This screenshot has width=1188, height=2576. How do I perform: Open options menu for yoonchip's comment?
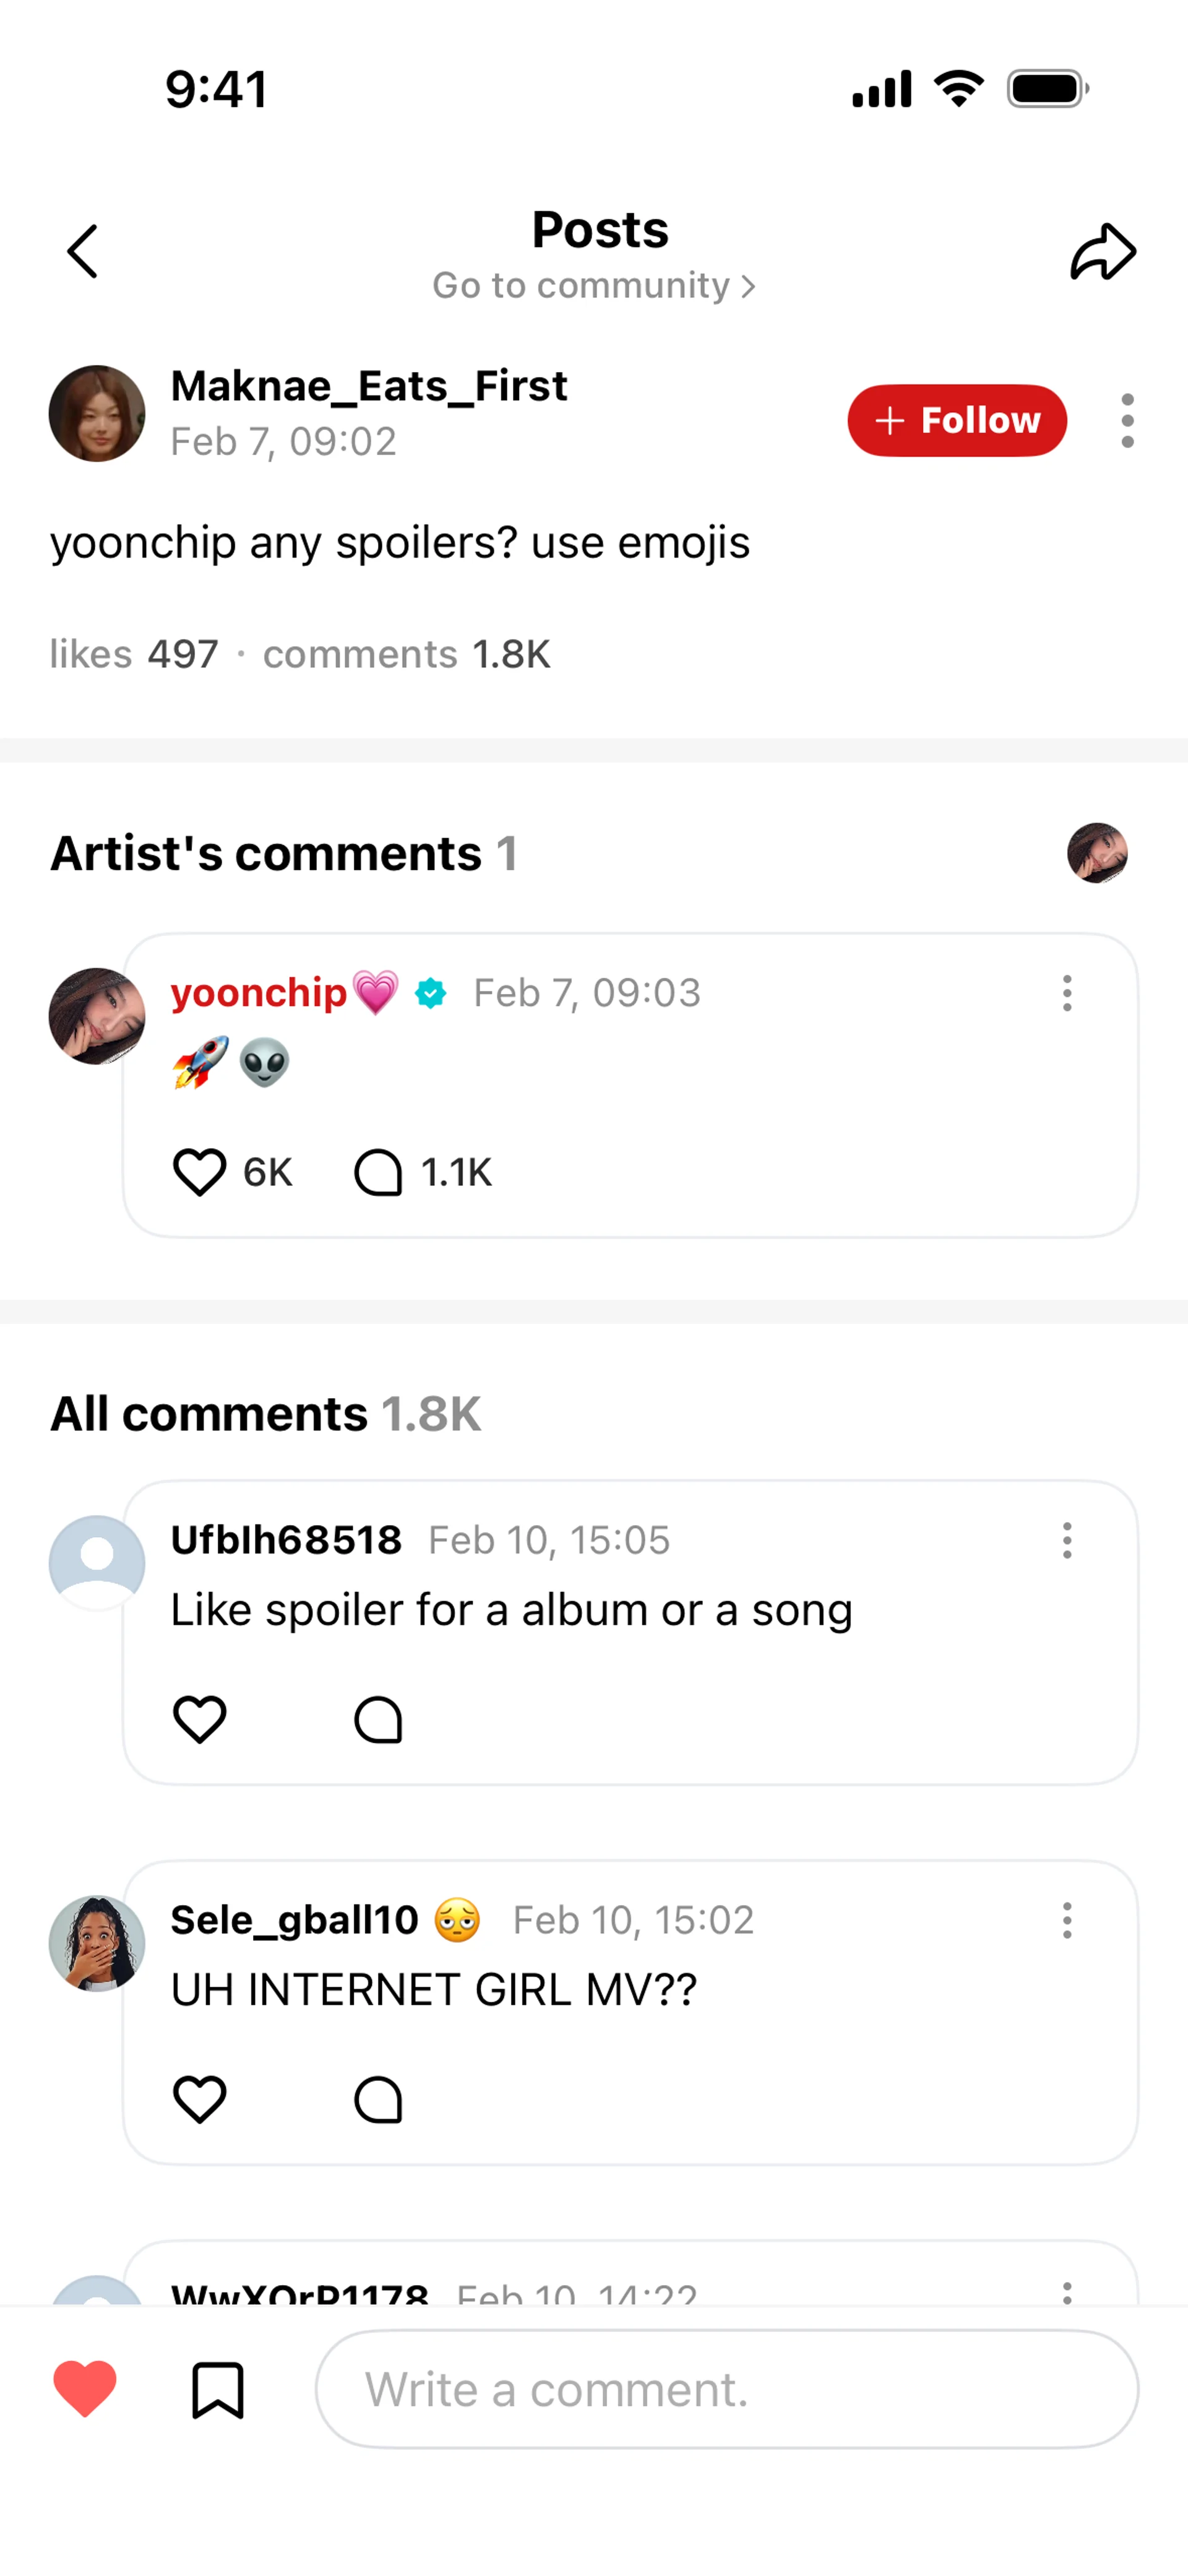tap(1067, 993)
